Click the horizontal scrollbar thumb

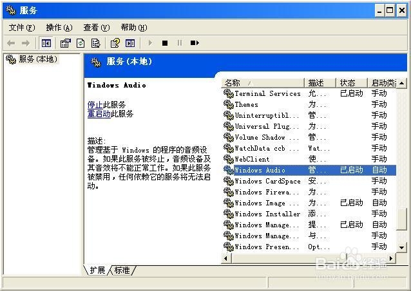pos(289,259)
